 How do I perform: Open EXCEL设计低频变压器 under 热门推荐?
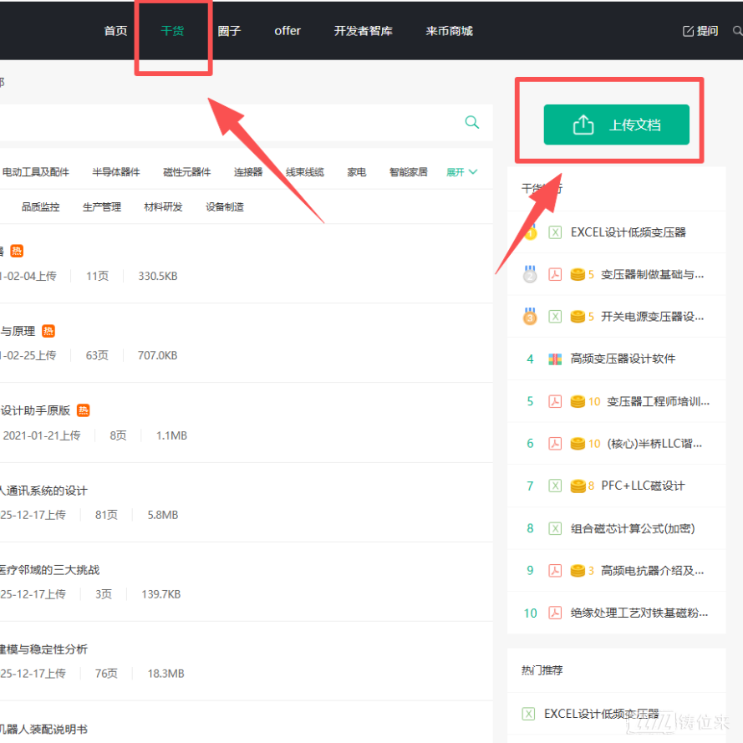(601, 714)
